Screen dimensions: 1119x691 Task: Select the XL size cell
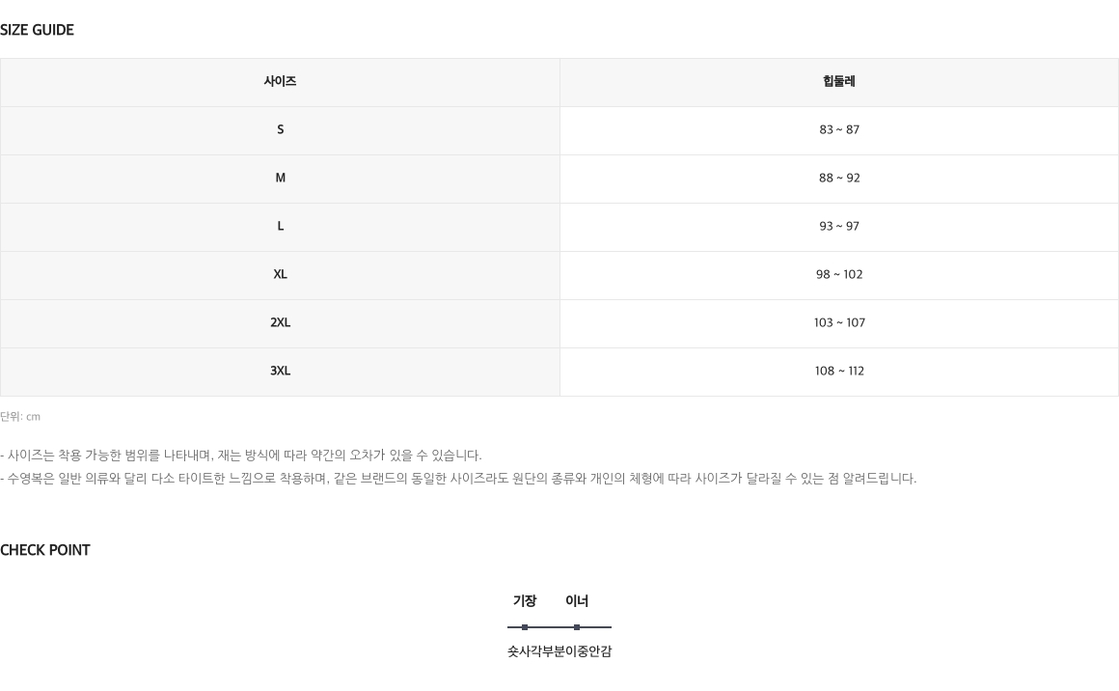point(280,275)
